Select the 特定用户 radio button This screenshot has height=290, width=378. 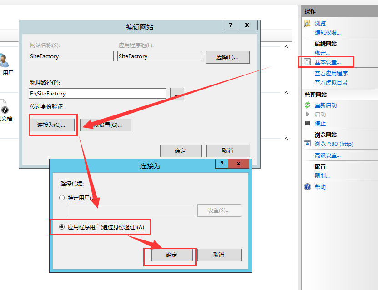point(62,198)
